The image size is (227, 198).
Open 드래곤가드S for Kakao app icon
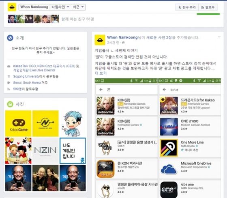tap(169, 105)
